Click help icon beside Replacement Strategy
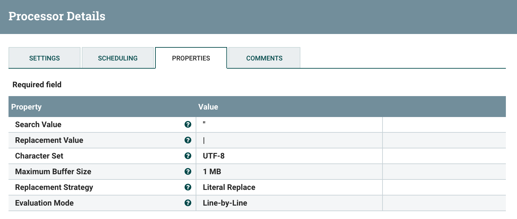Image resolution: width=517 pixels, height=219 pixels. coord(188,187)
